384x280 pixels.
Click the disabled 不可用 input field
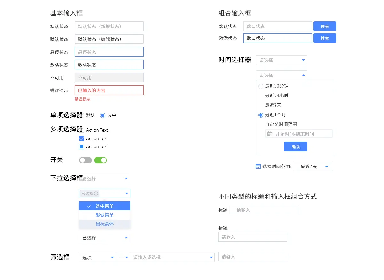point(109,77)
